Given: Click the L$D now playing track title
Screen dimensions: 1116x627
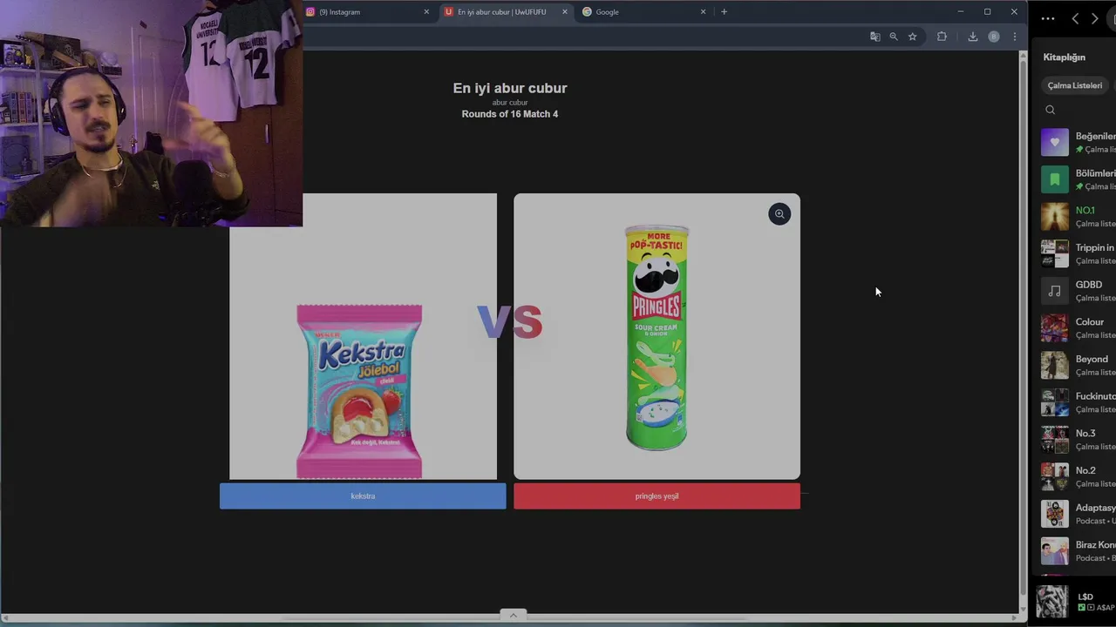Looking at the screenshot, I should tap(1085, 597).
